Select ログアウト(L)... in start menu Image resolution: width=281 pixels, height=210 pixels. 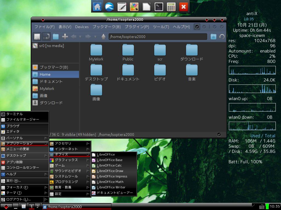pos(18,199)
